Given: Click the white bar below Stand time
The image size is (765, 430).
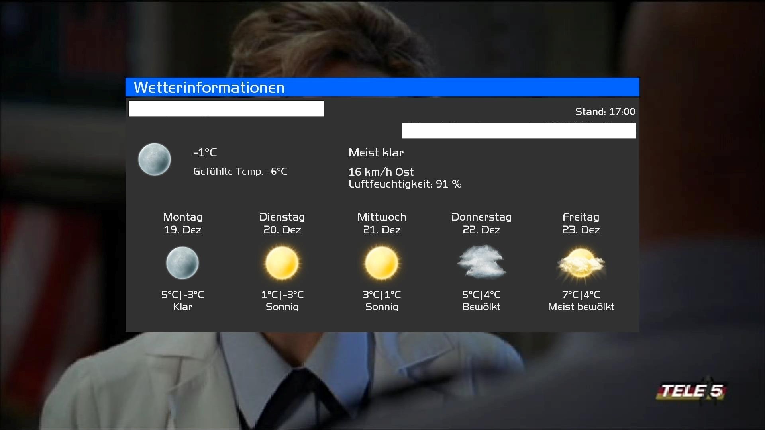Looking at the screenshot, I should click(518, 131).
